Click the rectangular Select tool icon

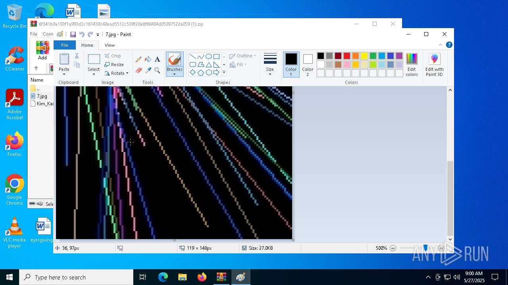tap(94, 59)
